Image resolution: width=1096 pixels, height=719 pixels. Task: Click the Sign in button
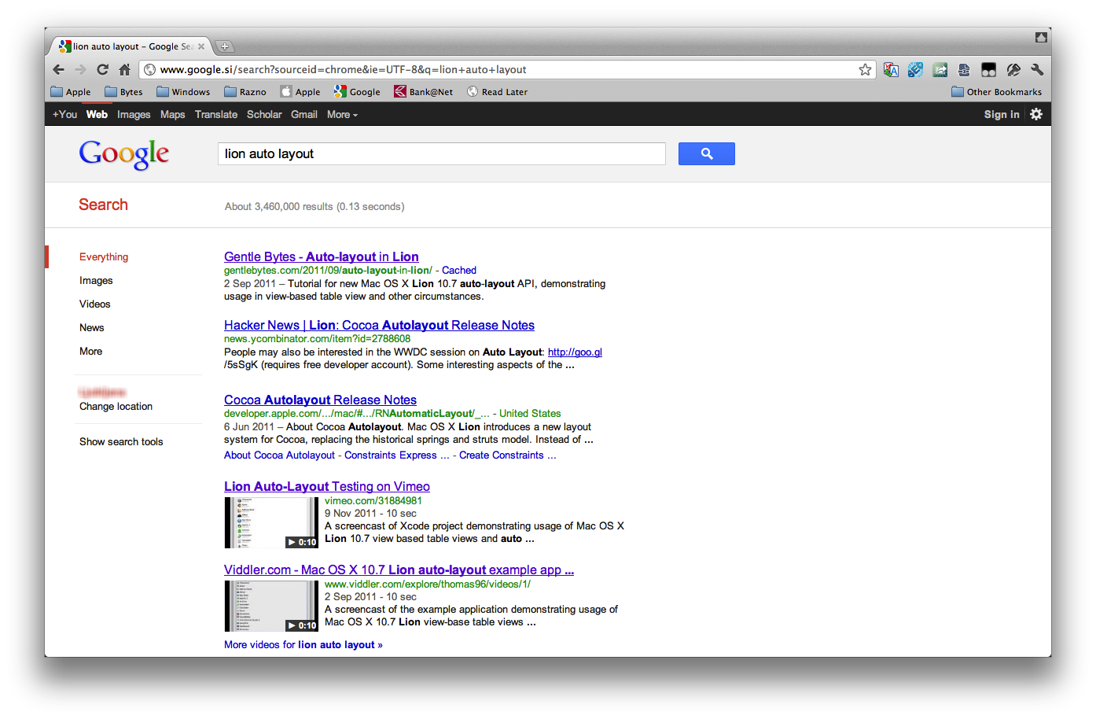click(1002, 115)
